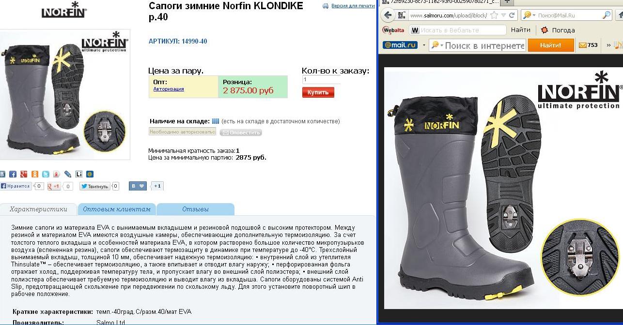Click the quantity order input field
The width and height of the screenshot is (623, 325).
click(x=321, y=80)
